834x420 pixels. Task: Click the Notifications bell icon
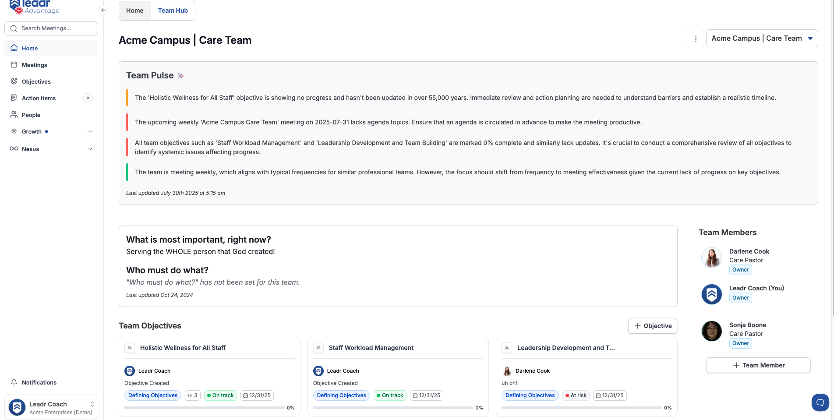pos(14,382)
